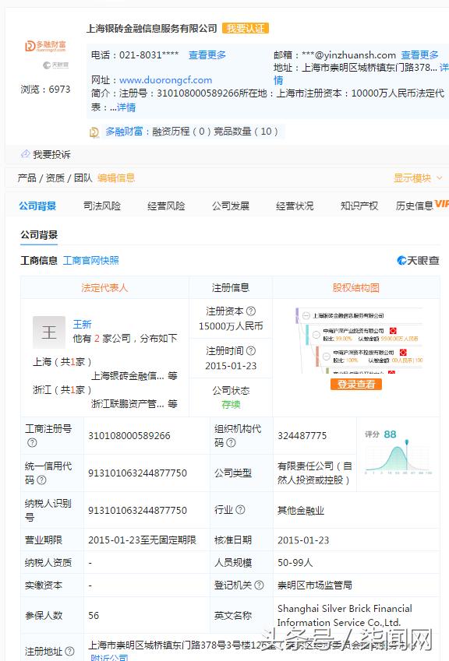Click help icon next to 注册时间
Image resolution: width=449 pixels, height=661 pixels.
tap(251, 350)
